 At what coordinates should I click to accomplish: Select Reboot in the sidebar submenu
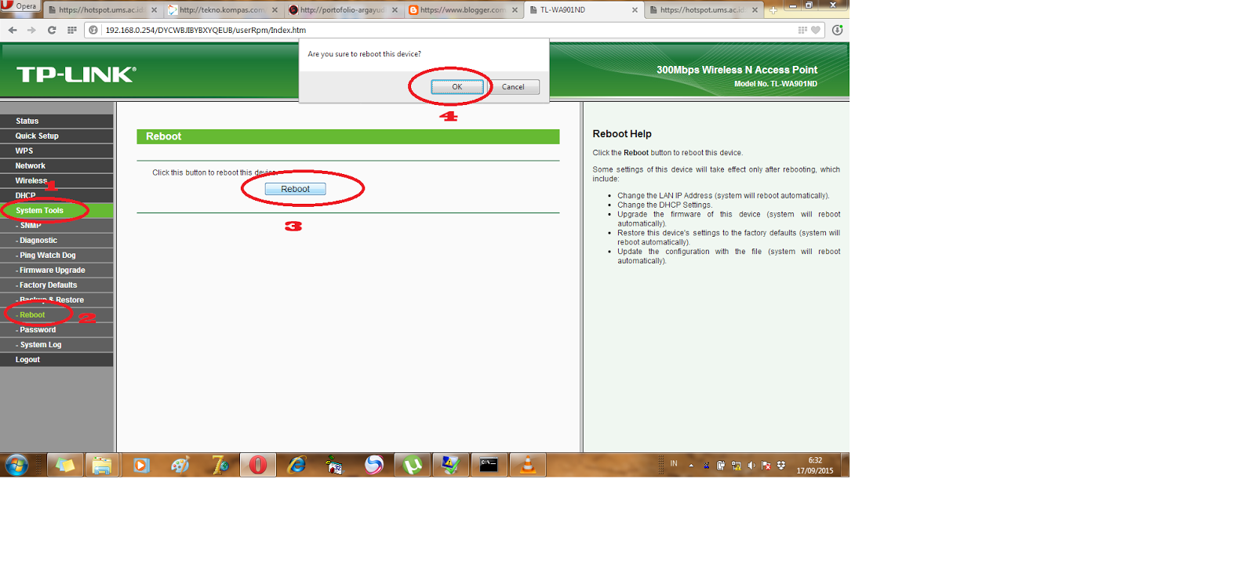point(56,314)
